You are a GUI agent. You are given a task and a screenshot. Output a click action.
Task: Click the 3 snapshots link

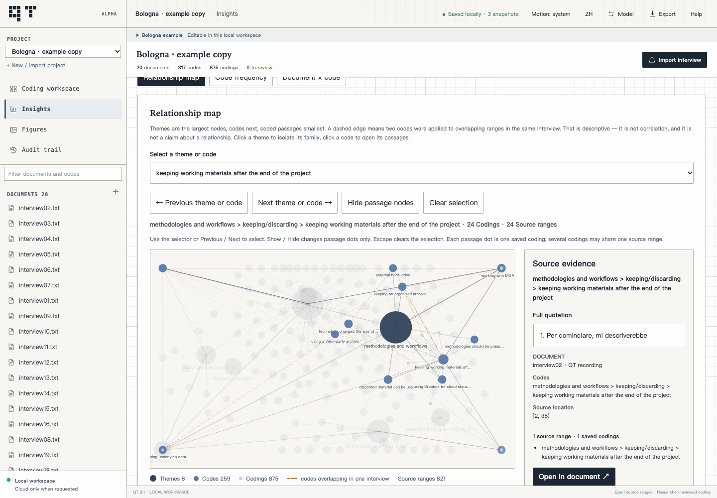click(503, 14)
